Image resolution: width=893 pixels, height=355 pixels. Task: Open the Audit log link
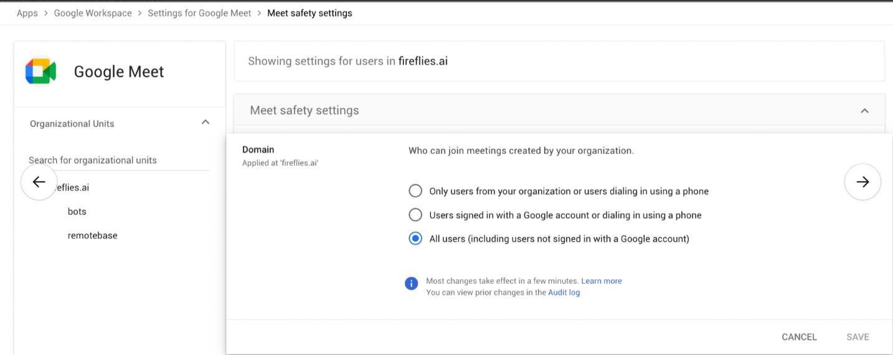(x=564, y=292)
